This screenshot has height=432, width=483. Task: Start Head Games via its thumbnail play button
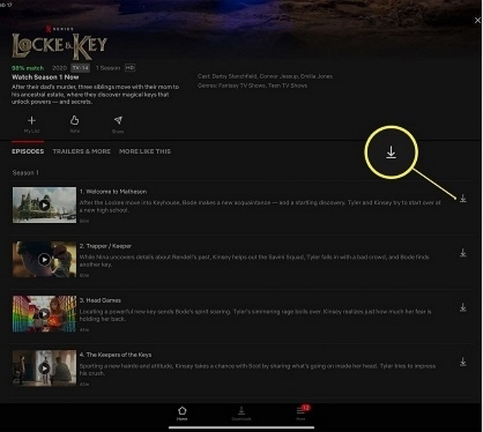click(x=44, y=314)
